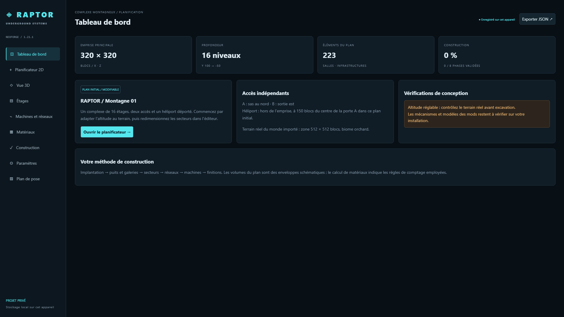Click the PLAN INITIAL / MODIFIABLE badge

point(101,89)
